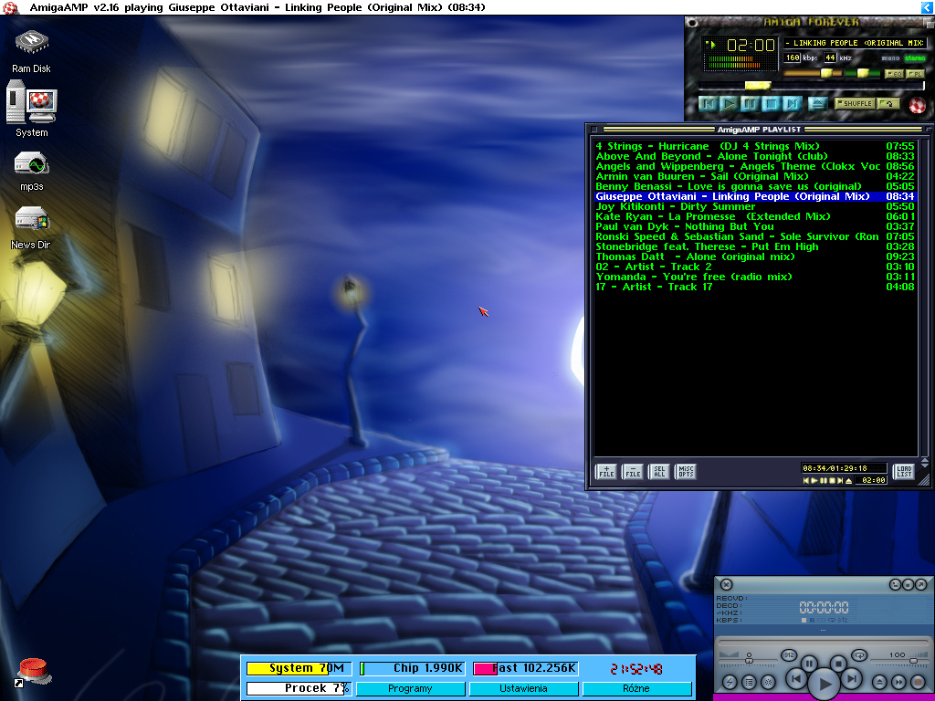Toggle SHUFFLE in AmigaAMP player

click(x=855, y=104)
